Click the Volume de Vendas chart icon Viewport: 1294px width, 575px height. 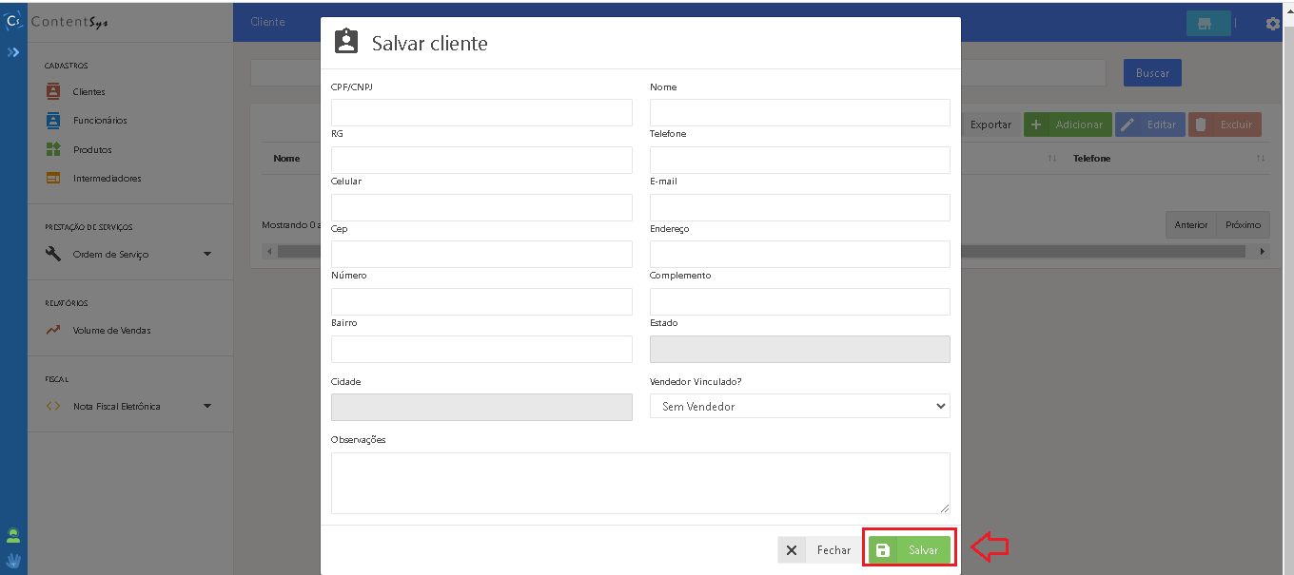(53, 331)
